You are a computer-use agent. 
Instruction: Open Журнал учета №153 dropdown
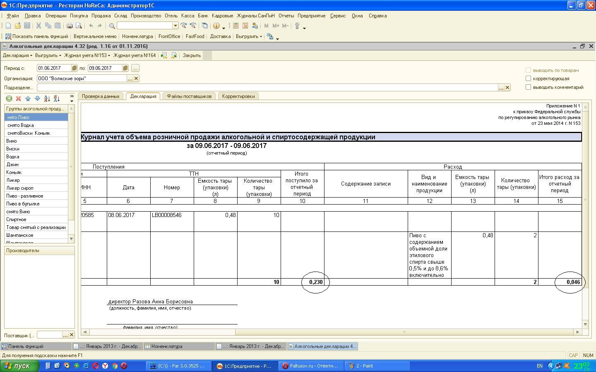click(x=87, y=55)
